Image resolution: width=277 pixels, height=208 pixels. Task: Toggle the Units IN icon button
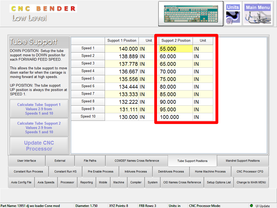pos(233,14)
